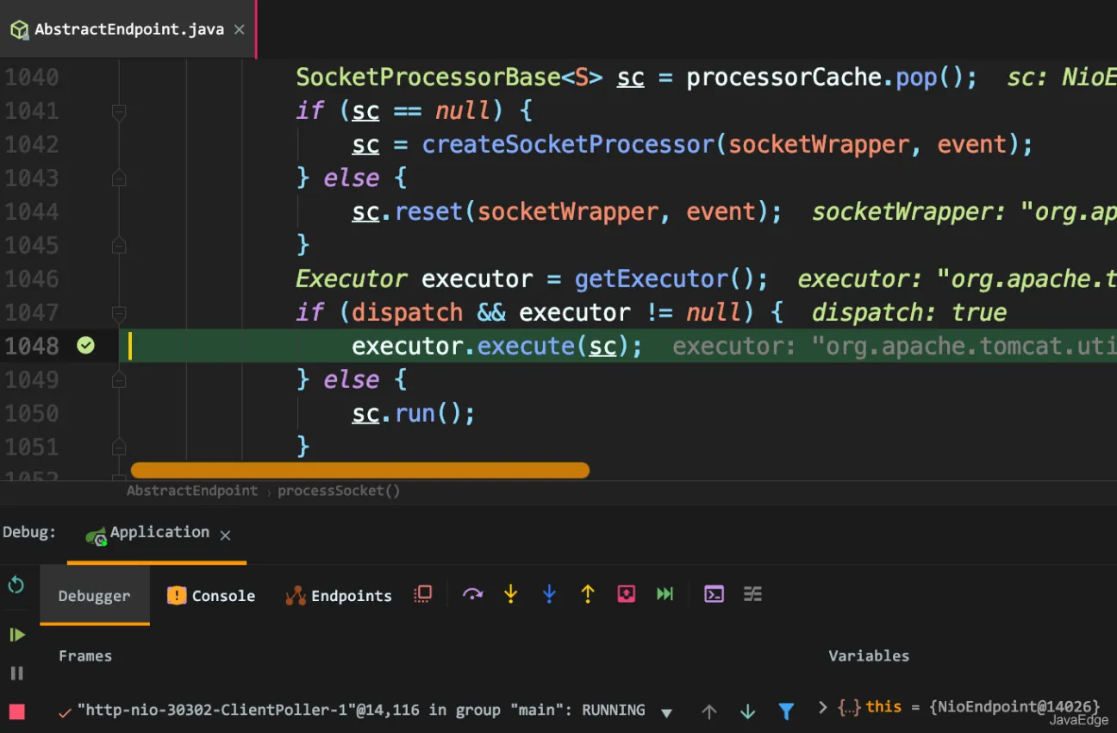Click sc.run() on line 1050
This screenshot has width=1117, height=733.
[409, 413]
